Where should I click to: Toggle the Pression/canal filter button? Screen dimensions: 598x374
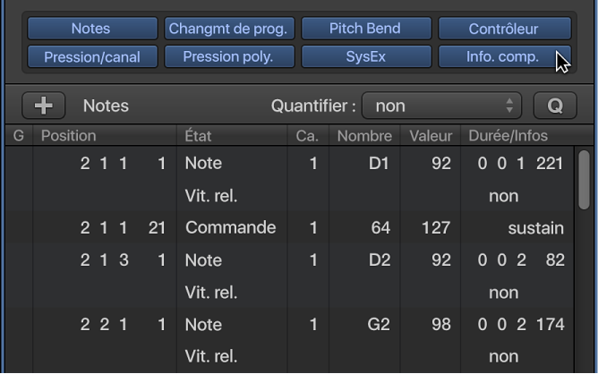[x=90, y=57]
